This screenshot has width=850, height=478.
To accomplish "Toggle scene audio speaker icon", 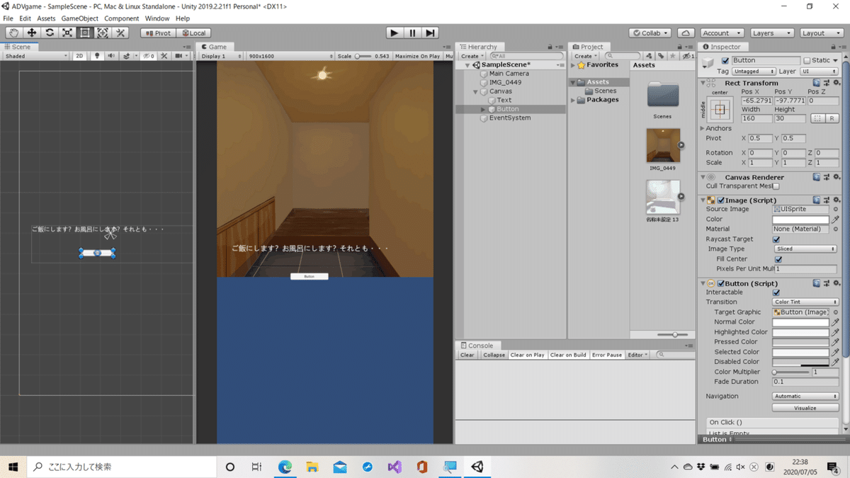I will [x=111, y=56].
